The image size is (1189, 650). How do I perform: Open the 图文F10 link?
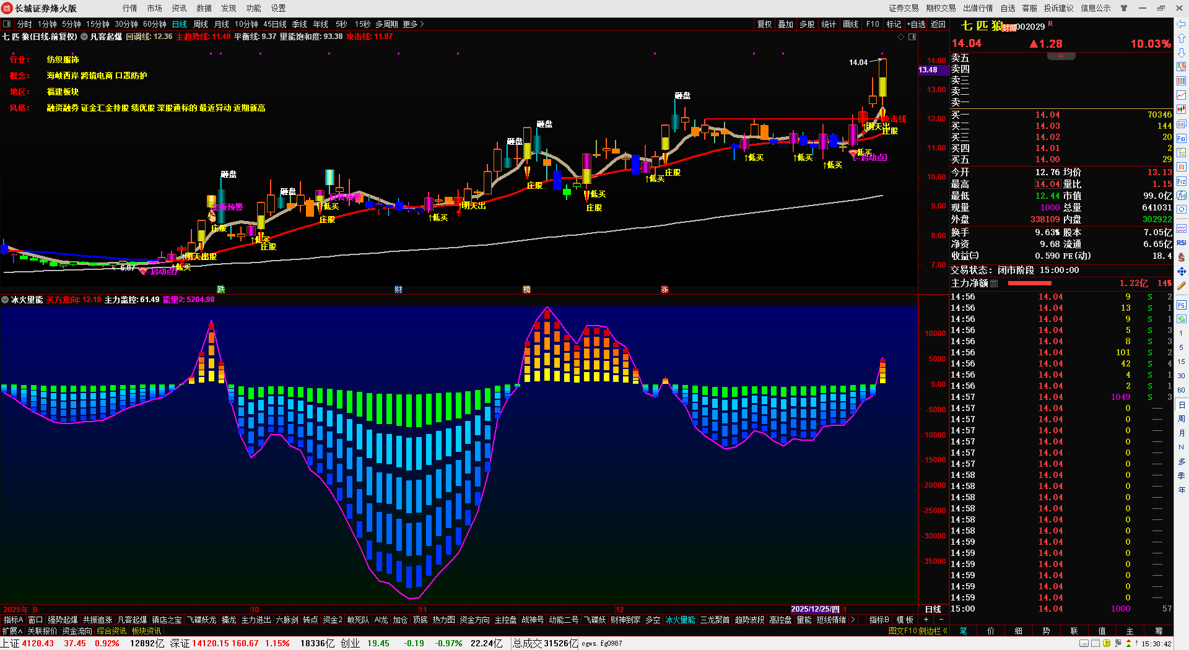902,631
